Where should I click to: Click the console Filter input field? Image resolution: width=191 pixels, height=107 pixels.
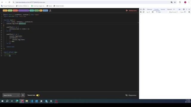[x=162, y=12]
